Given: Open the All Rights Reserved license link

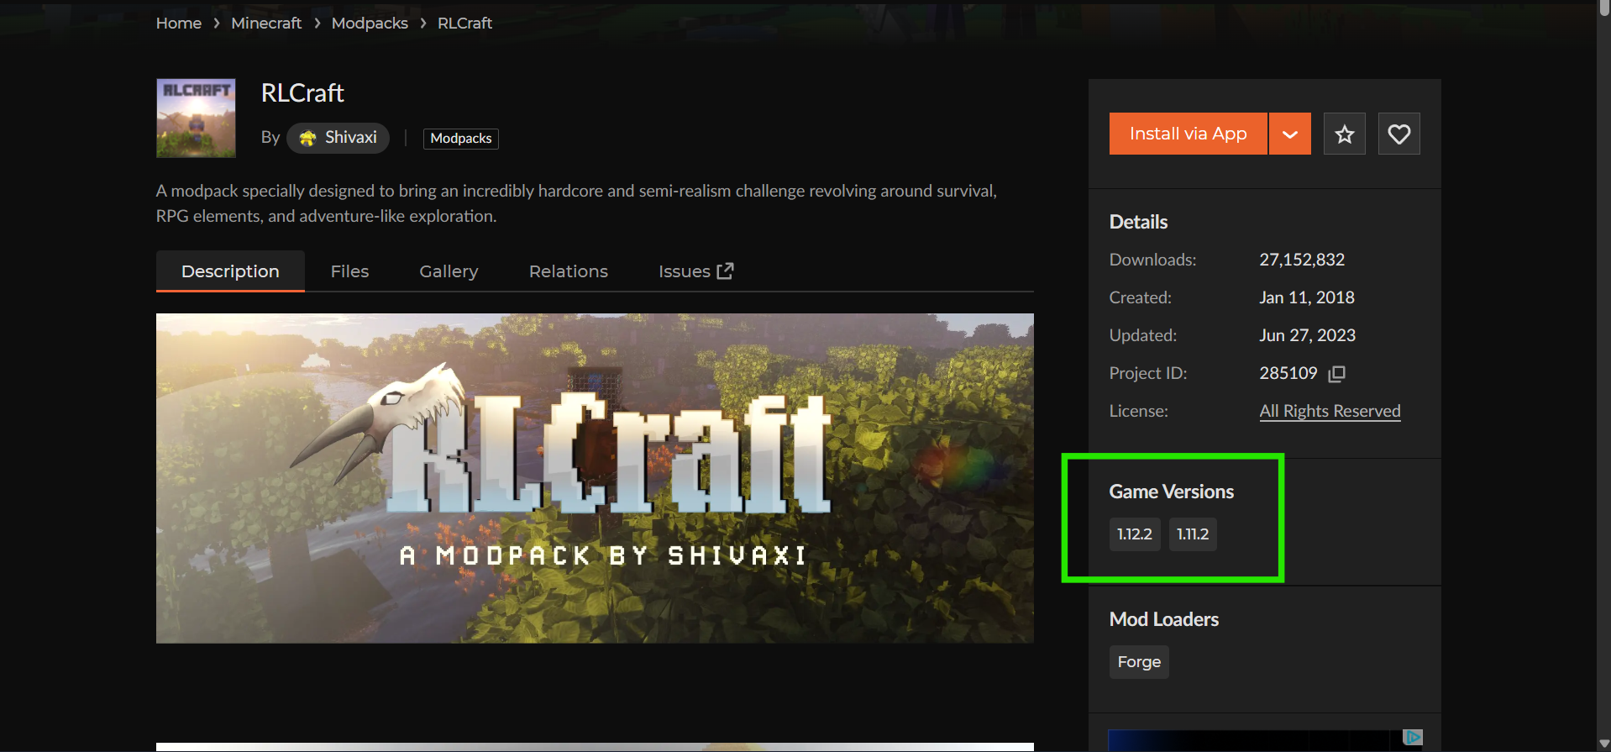Looking at the screenshot, I should 1330,411.
